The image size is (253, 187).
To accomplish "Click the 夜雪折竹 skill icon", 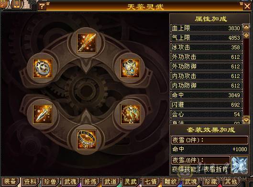I will click(x=240, y=165).
